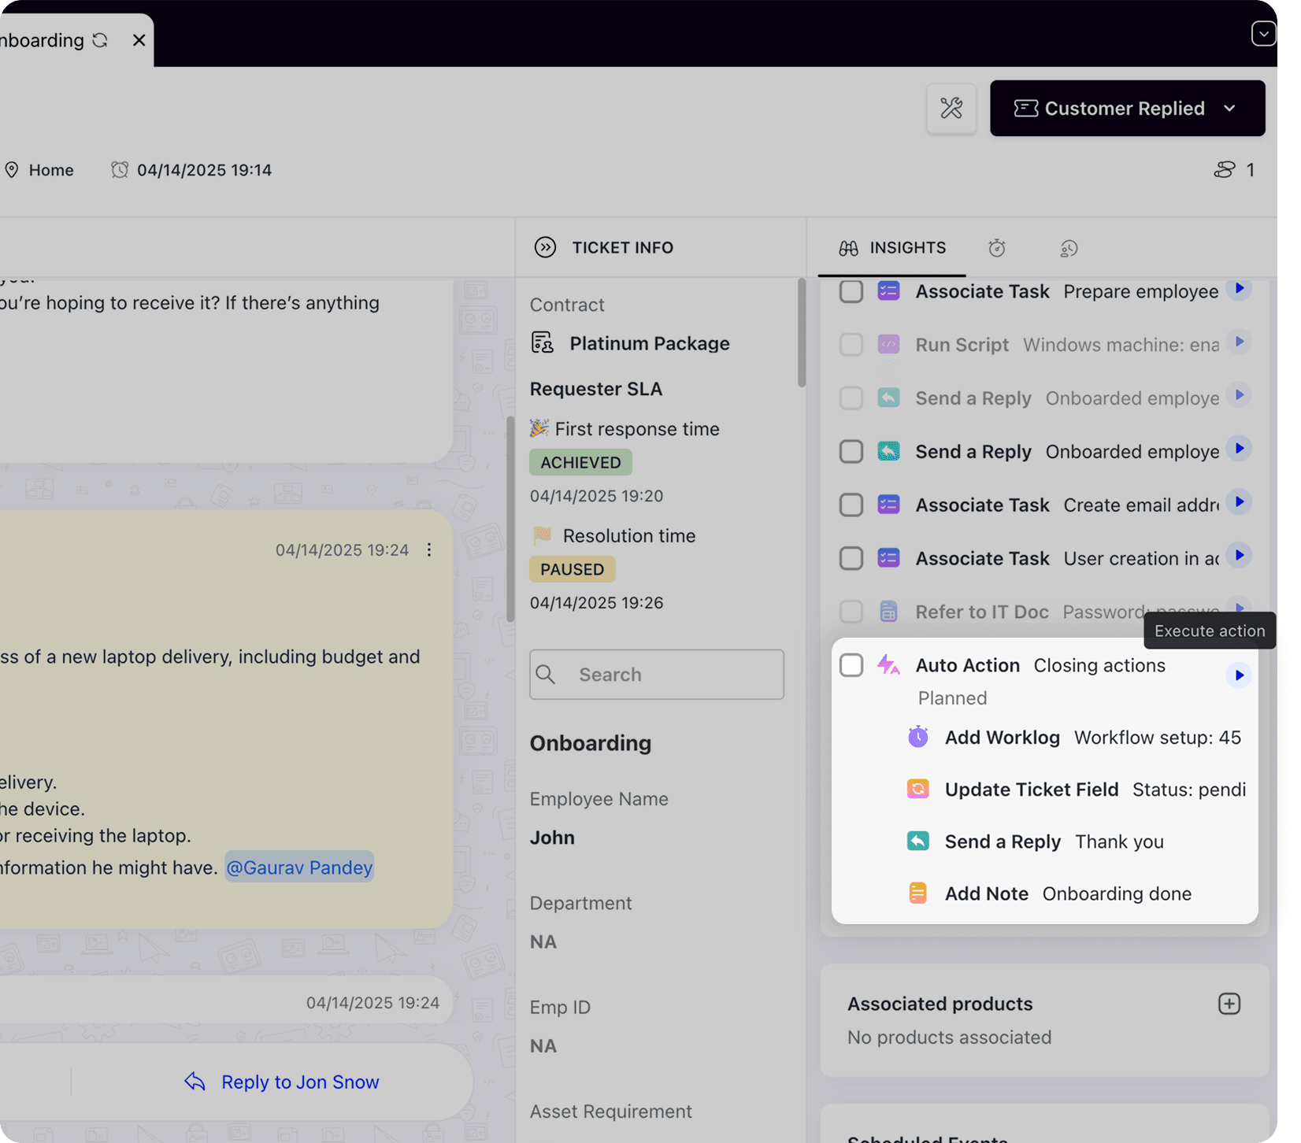Tick the Associate Task User creation checkbox
1301x1143 pixels.
tap(851, 559)
